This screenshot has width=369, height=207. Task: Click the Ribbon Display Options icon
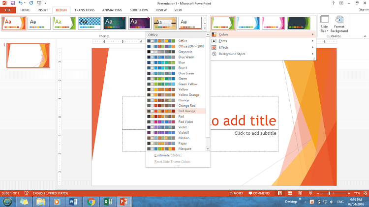pyautogui.click(x=341, y=3)
